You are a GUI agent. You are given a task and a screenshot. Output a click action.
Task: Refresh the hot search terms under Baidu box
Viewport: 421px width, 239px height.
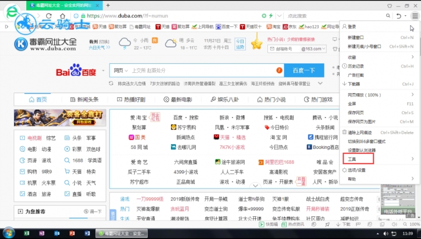tap(111, 84)
